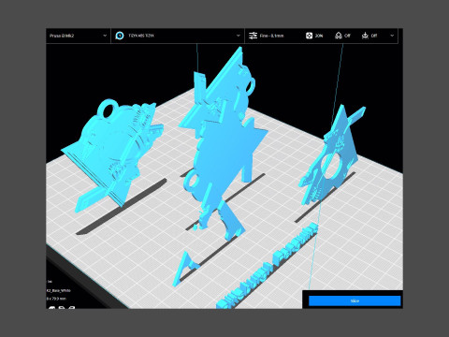The height and width of the screenshot is (337, 449).
Task: Click the ABS material name label
Action: click(141, 36)
